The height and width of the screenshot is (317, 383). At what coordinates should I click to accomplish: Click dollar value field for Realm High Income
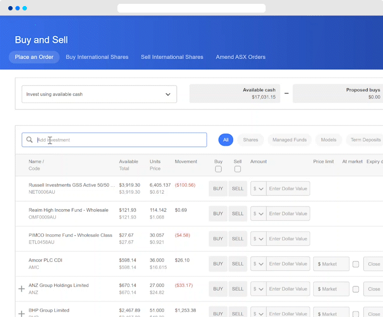coord(288,214)
